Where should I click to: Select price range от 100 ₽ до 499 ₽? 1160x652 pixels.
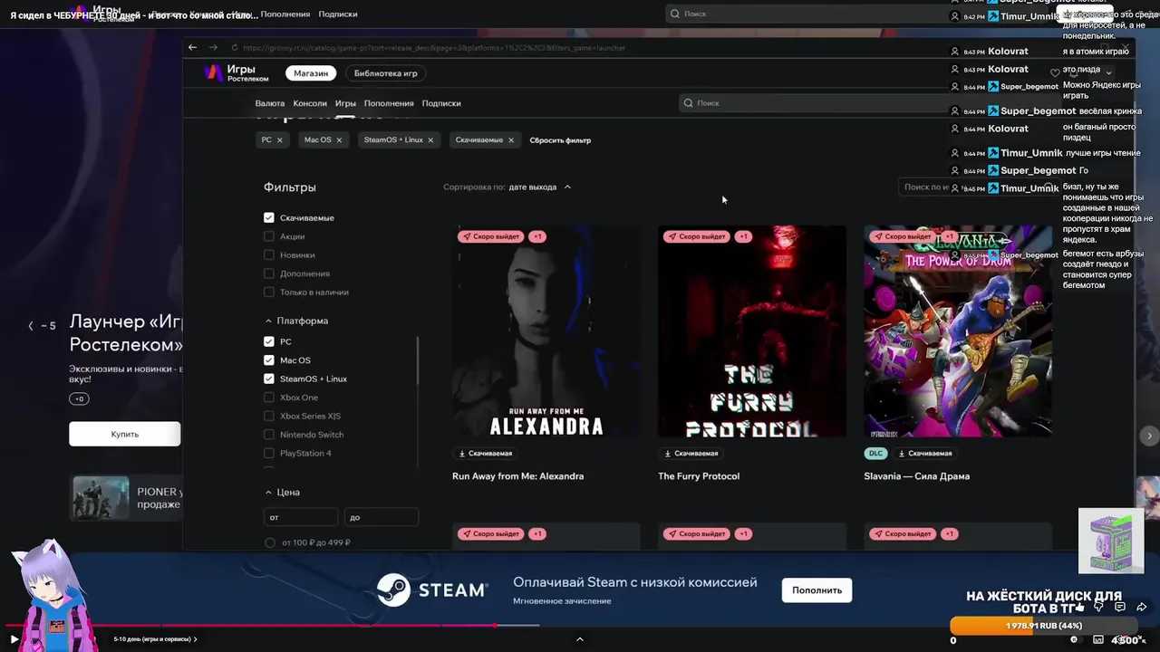pos(269,542)
